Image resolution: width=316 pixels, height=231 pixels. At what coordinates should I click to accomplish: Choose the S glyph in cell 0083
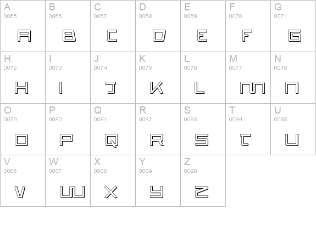[x=202, y=140]
